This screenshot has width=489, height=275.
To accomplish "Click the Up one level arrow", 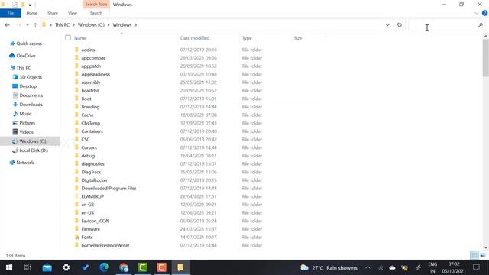I will tap(35, 25).
